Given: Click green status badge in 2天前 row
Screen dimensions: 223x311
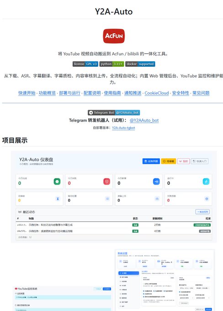Looking at the screenshot, I should point(135,225).
